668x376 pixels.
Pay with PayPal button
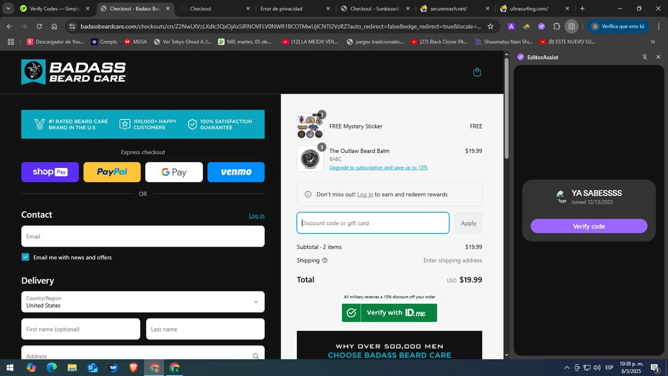(x=112, y=172)
